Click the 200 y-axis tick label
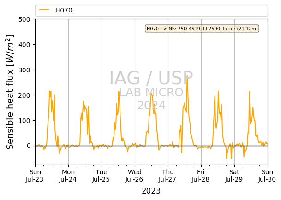Viewport: 281px width, 200px height. tap(24, 95)
